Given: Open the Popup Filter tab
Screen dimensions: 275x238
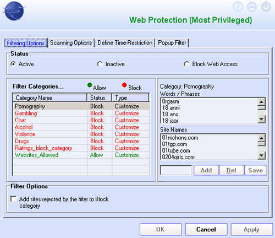Looking at the screenshot, I should coord(172,43).
